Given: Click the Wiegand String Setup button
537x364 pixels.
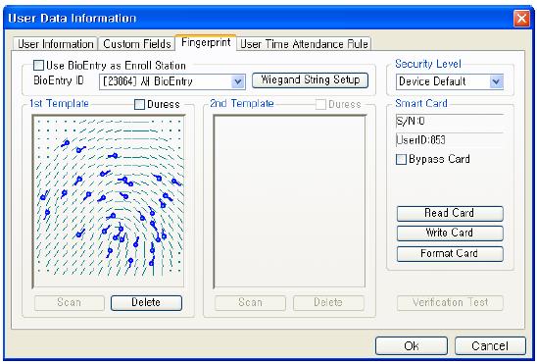Looking at the screenshot, I should 310,79.
